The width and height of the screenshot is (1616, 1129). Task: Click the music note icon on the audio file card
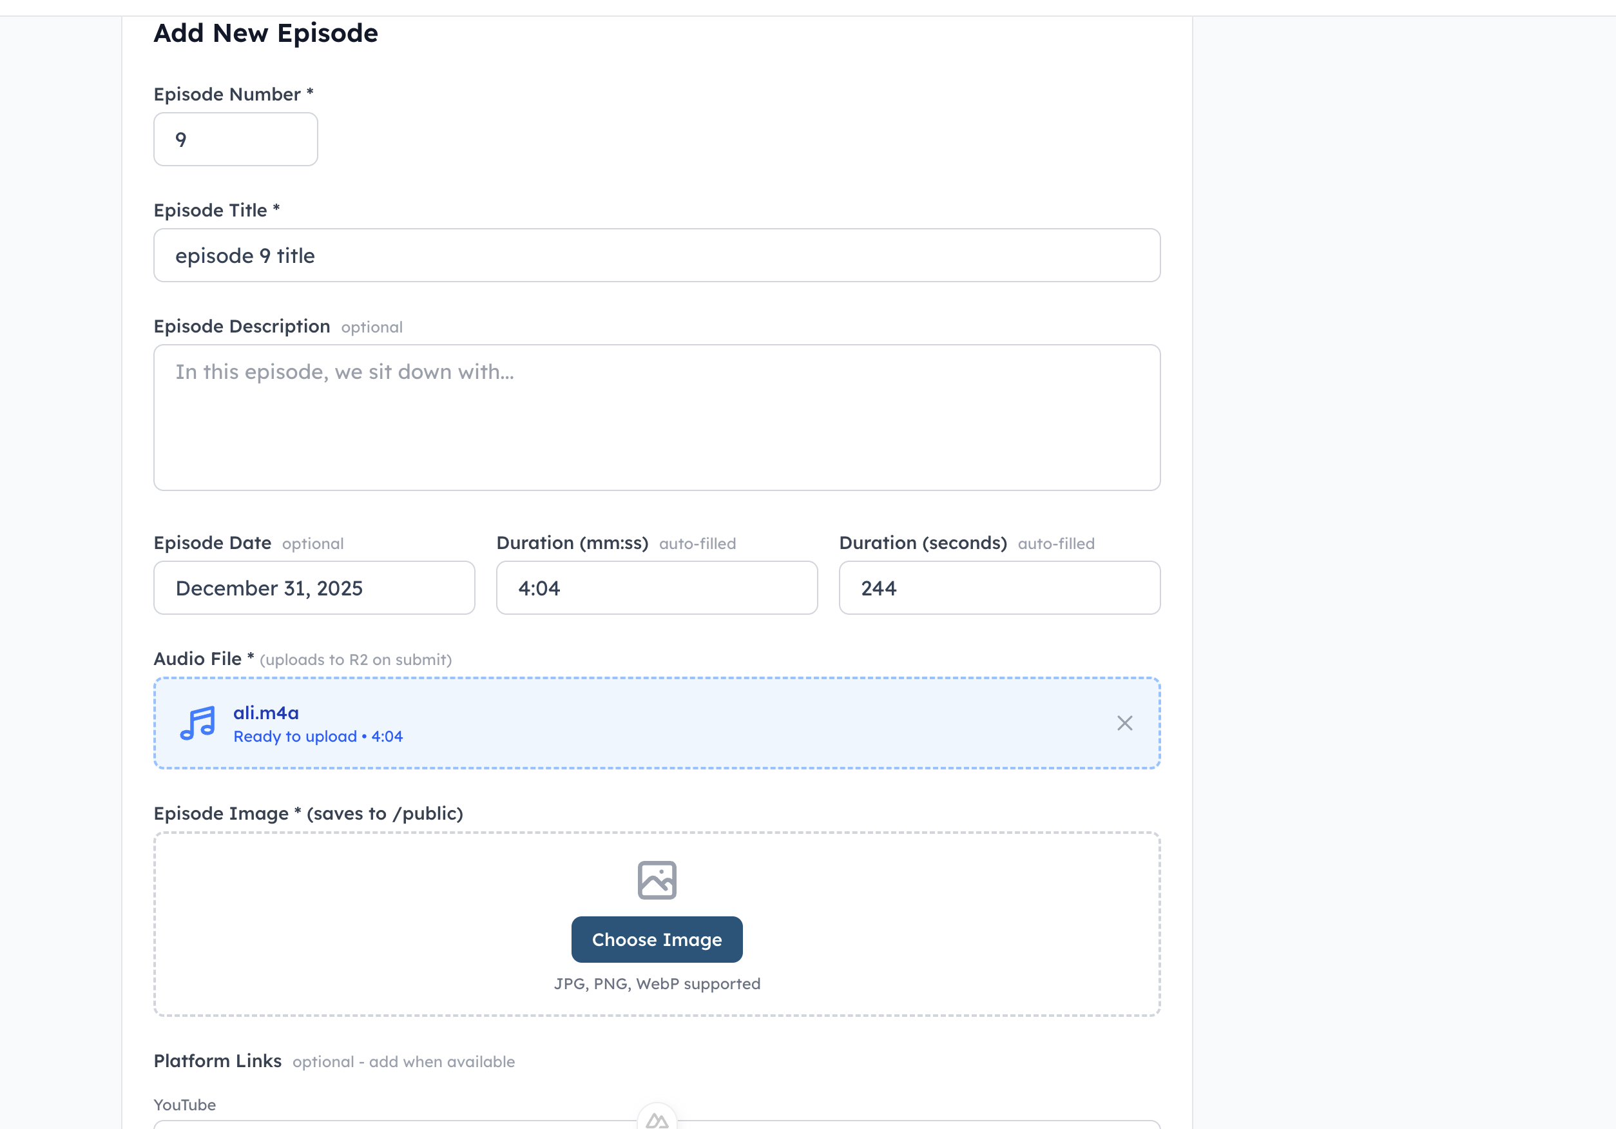tap(198, 724)
